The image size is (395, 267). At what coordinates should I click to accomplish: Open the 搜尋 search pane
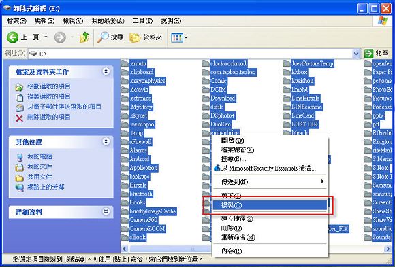click(x=110, y=37)
